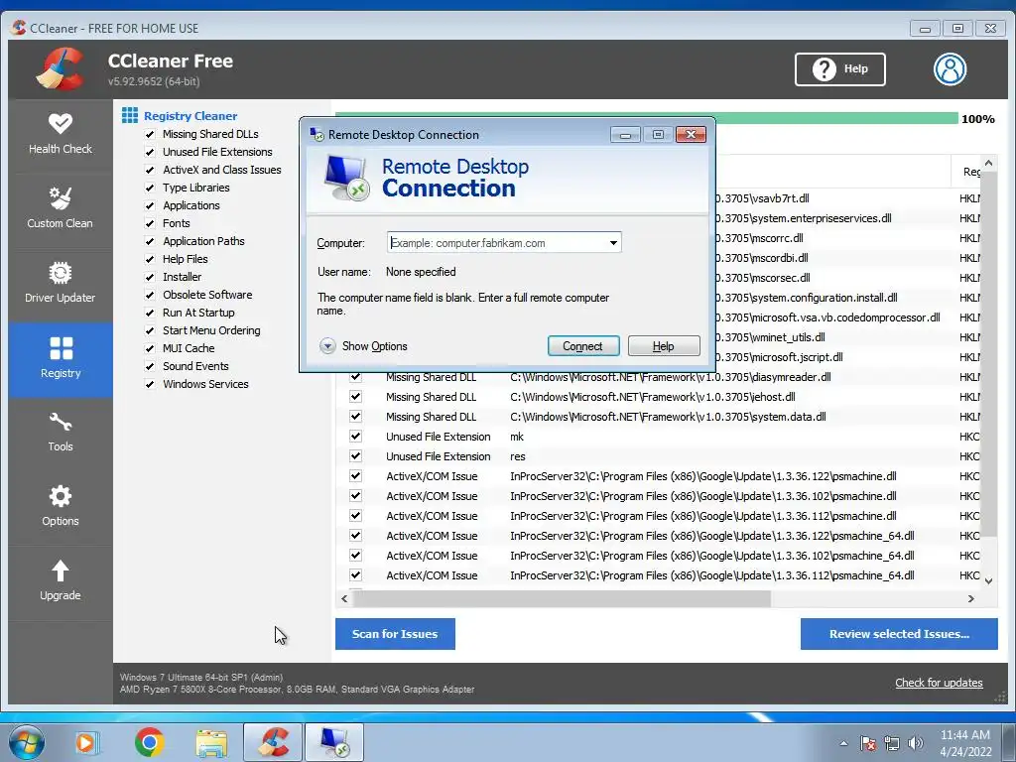The height and width of the screenshot is (762, 1016).
Task: Toggle Sound Events checkbox
Action: (150, 366)
